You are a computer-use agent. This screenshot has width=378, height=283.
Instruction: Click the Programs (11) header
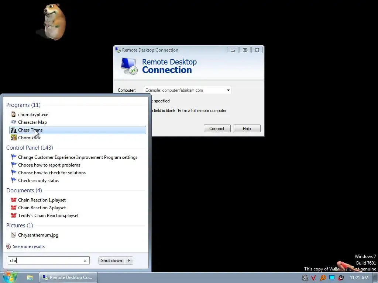coord(23,105)
